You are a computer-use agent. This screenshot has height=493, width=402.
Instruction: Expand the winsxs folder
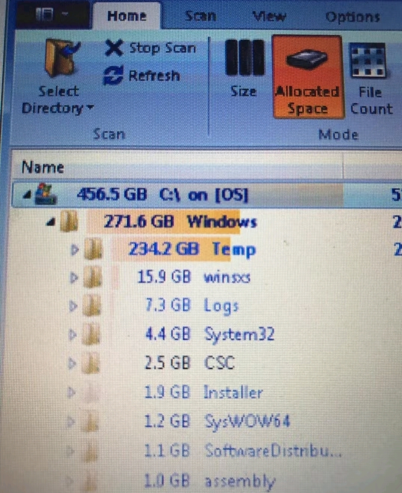point(74,278)
